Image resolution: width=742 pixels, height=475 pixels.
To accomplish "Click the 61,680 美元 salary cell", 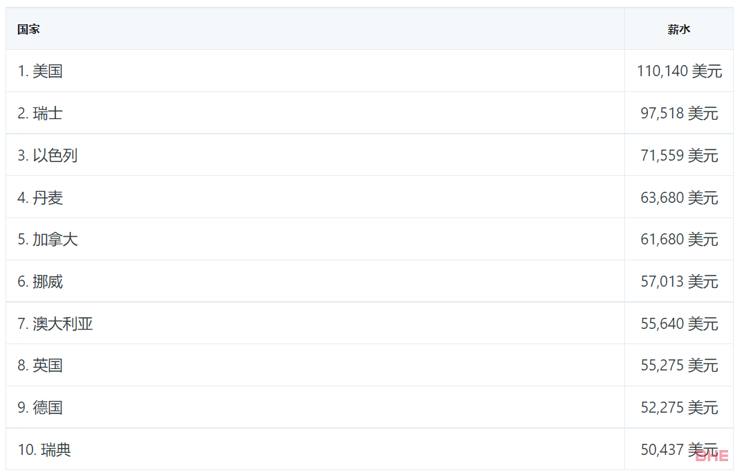I will pos(679,240).
